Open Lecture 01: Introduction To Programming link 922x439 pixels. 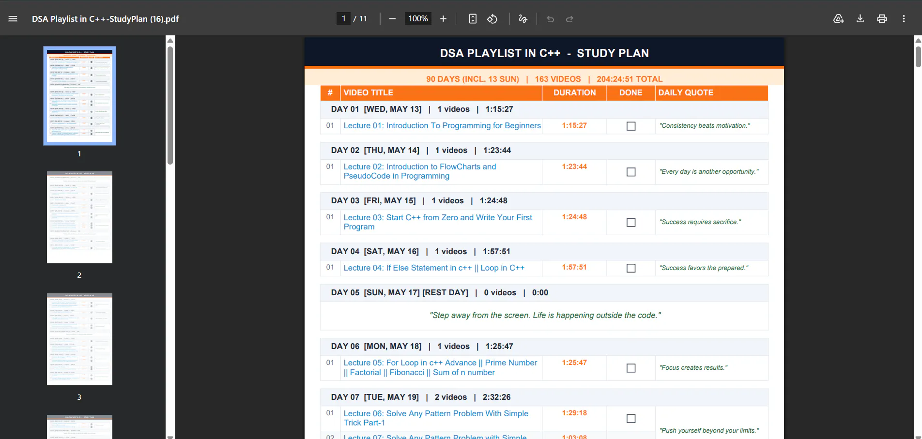click(442, 125)
